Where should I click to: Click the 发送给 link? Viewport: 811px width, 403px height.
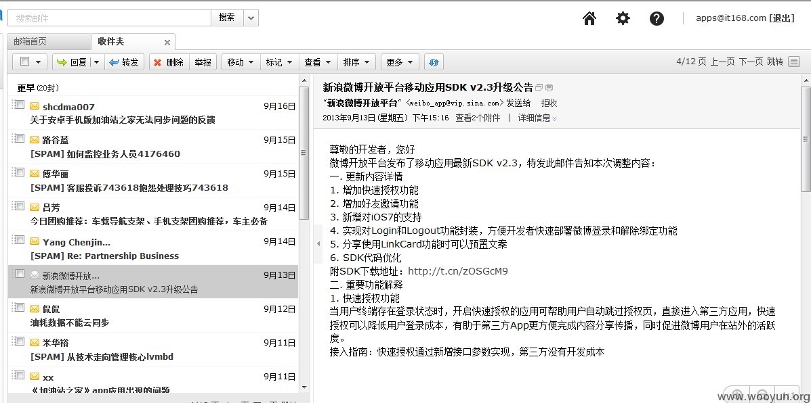coord(518,103)
